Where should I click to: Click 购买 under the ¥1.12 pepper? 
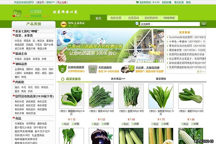click(x=66, y=124)
